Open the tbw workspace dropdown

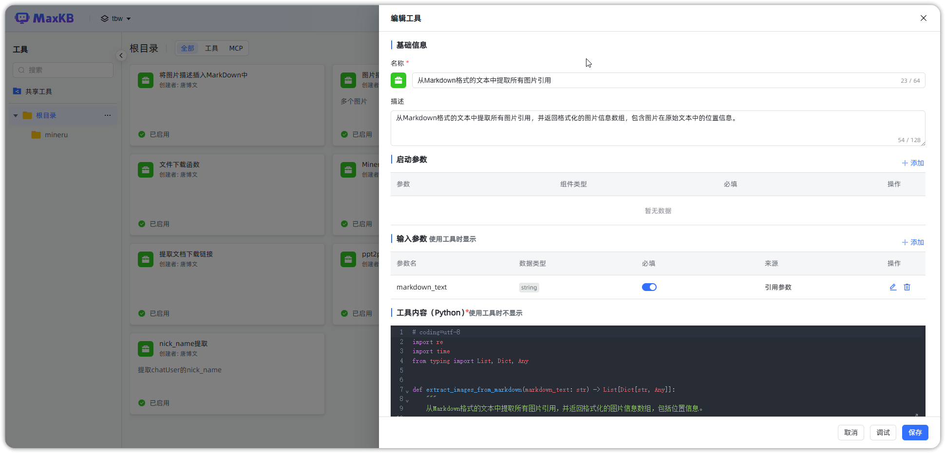(116, 18)
